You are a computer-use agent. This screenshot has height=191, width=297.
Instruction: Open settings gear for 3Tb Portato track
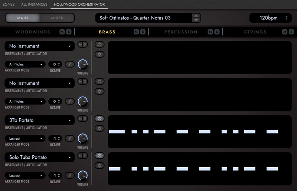click(99, 129)
